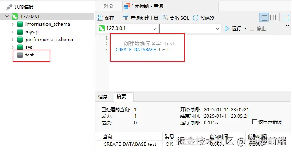
Task: Click the disabled 停止 button
Action: click(x=258, y=28)
